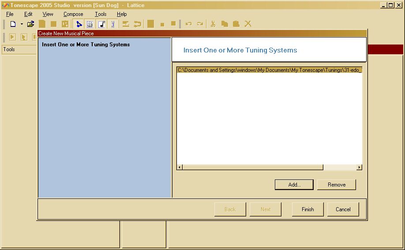Select the music note tool icon

tap(102, 24)
